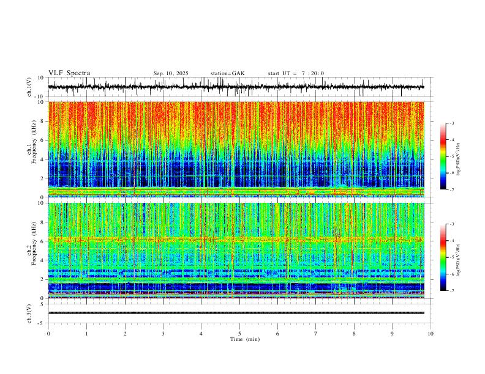This screenshot has width=485, height=374.
Task: Click the "6" kHz tick on ch.1 frequency axis
Action: pyautogui.click(x=43, y=140)
